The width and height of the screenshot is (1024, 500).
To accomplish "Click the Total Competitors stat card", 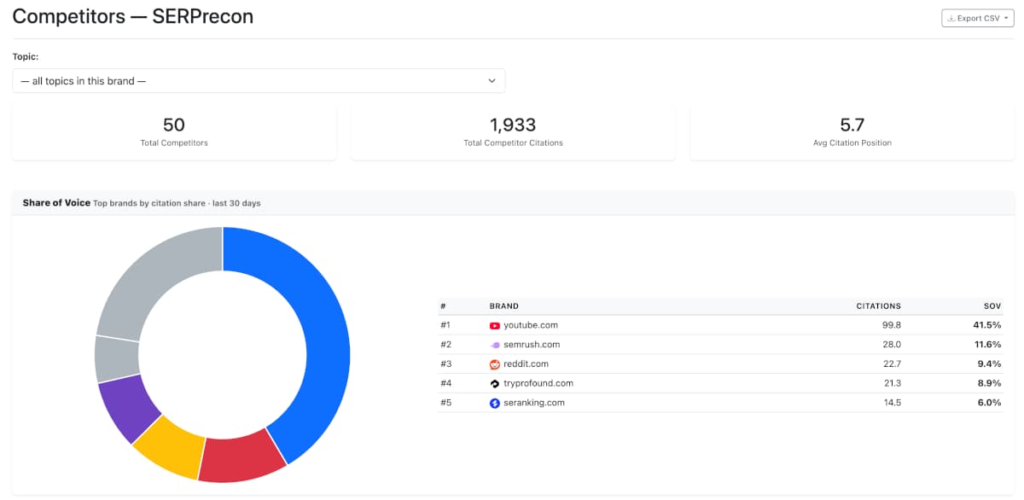I will (x=174, y=132).
